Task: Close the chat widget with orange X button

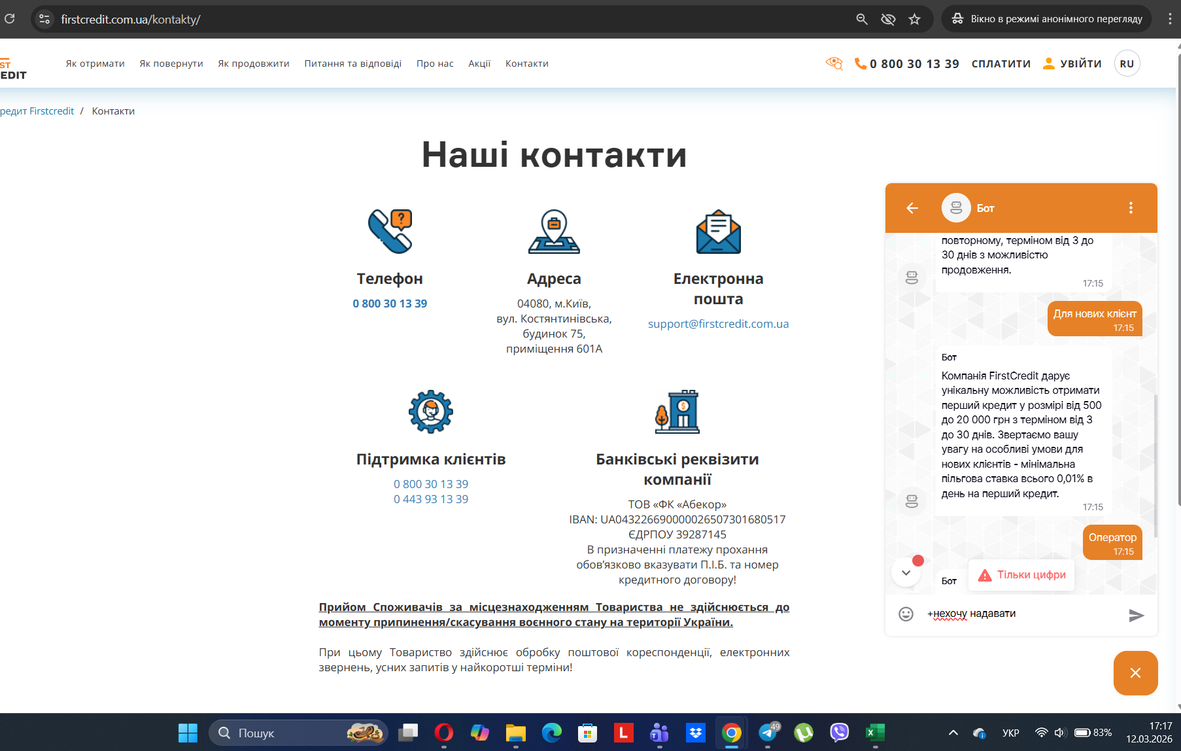Action: pos(1136,673)
